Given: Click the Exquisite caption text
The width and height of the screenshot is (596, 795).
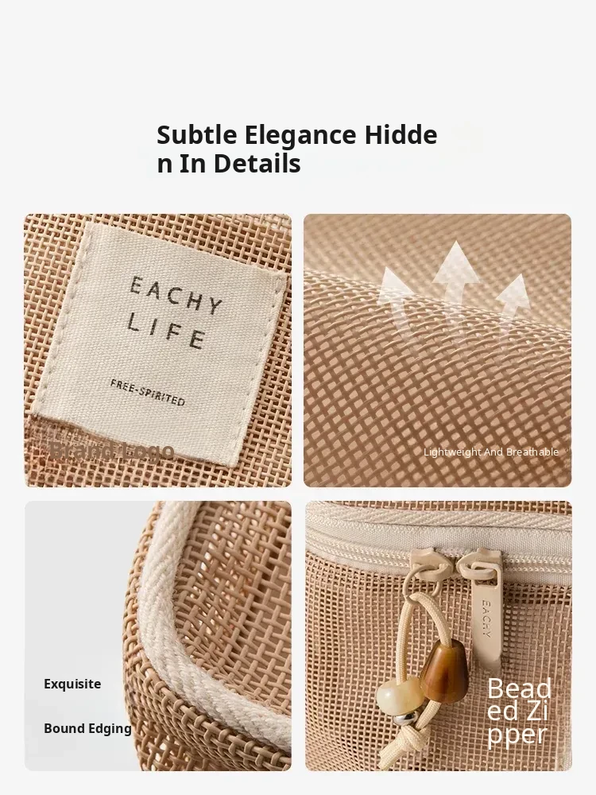Looking at the screenshot, I should pos(72,684).
